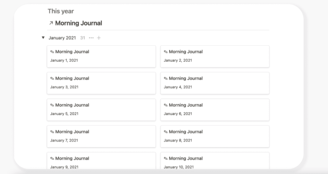
Task: Click the January 2, 2021 date text
Action: pos(178,60)
